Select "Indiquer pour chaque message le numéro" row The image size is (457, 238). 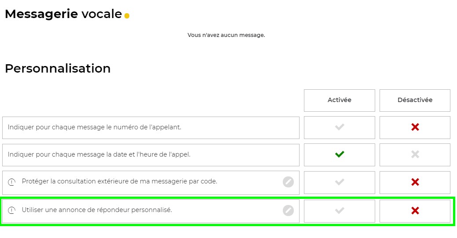click(x=95, y=127)
